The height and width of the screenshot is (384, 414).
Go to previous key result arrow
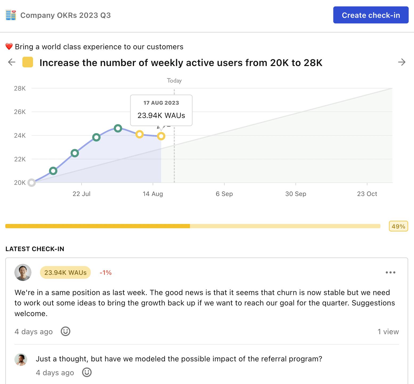[12, 62]
